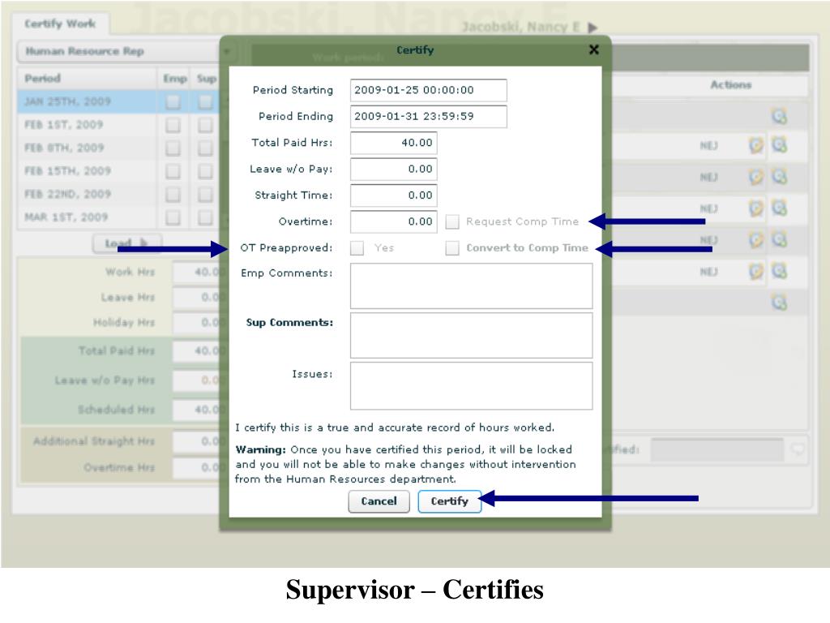This screenshot has height=623, width=830.
Task: Click the Period Ending field
Action: [428, 117]
